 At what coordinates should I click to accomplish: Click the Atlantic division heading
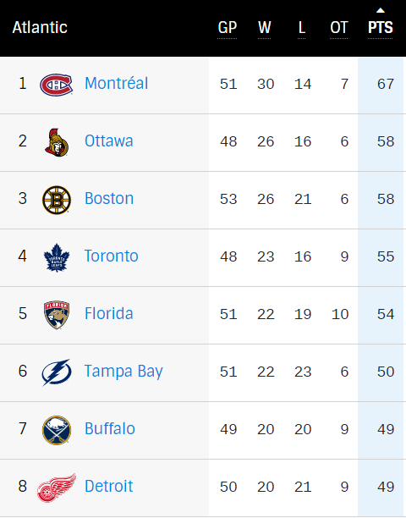tap(40, 27)
